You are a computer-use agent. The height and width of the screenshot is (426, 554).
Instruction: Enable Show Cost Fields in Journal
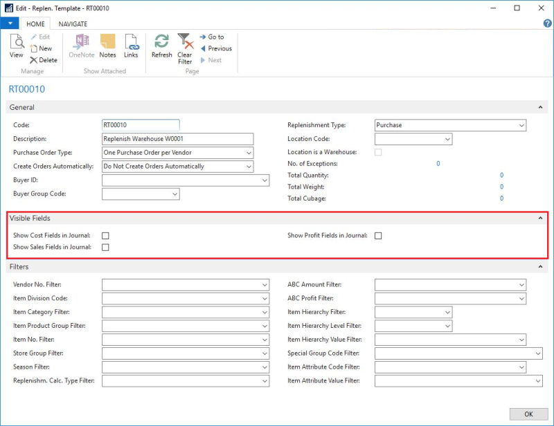[105, 236]
